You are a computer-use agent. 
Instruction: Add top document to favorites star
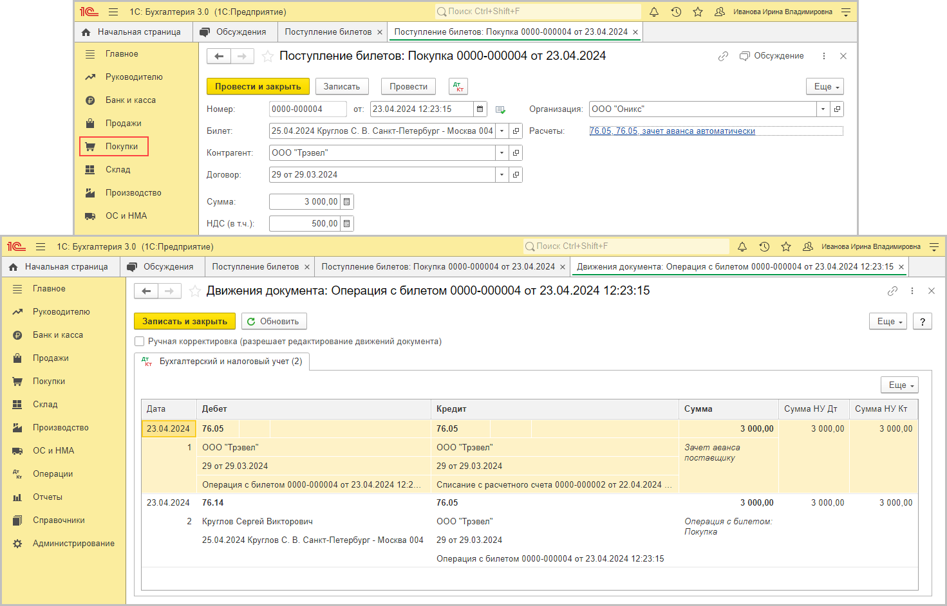coord(268,57)
